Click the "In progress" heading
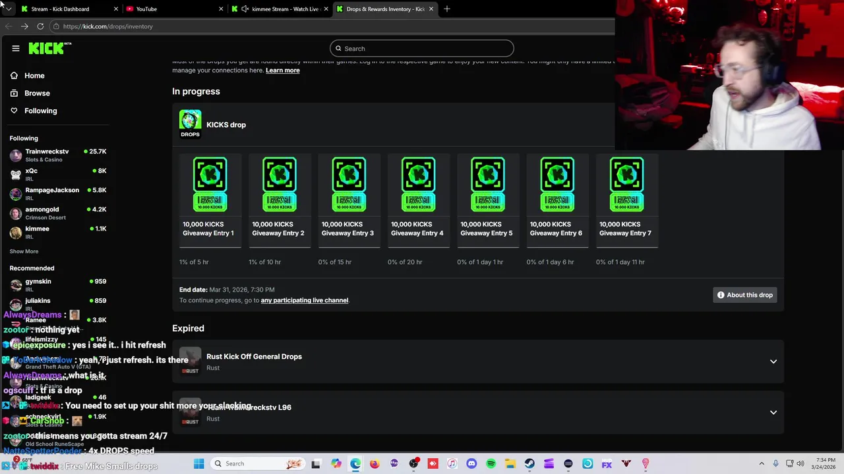This screenshot has width=844, height=474. 196,92
